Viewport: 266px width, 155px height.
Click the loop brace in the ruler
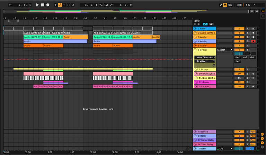pos(14,21)
